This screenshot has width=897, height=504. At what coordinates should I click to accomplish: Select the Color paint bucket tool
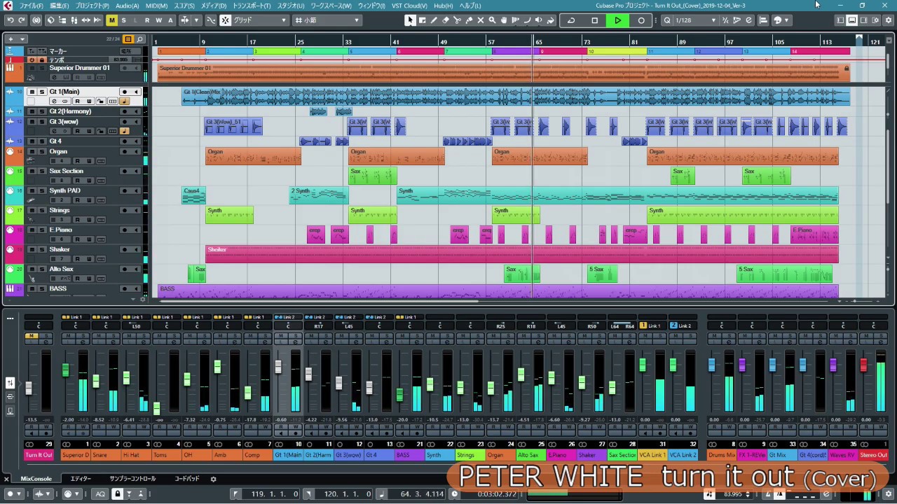coord(551,20)
